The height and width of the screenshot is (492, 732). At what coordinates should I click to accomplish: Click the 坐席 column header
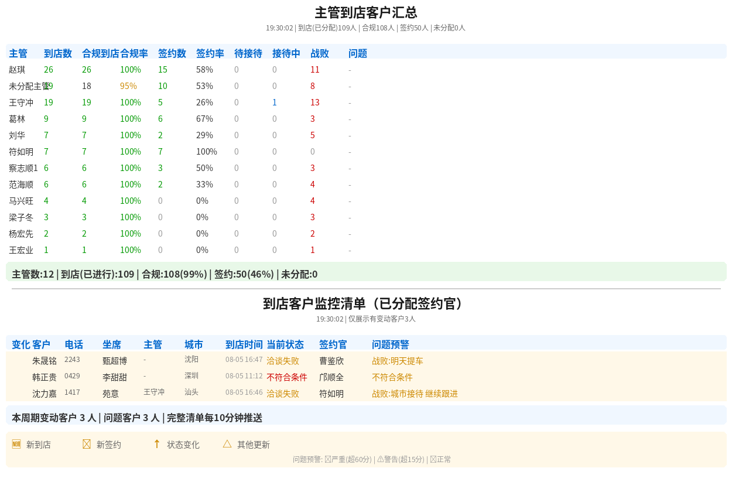(112, 344)
